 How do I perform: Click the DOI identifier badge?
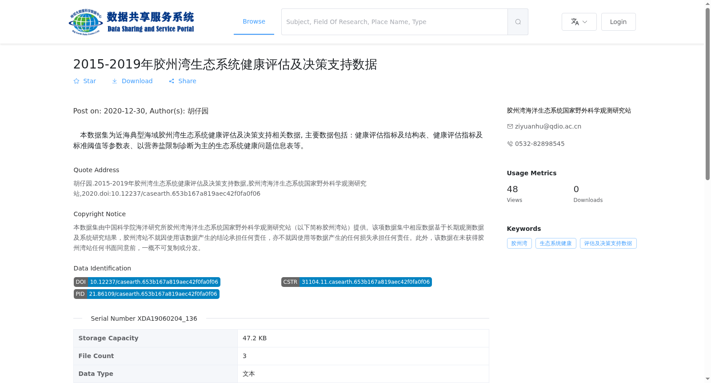(x=147, y=282)
